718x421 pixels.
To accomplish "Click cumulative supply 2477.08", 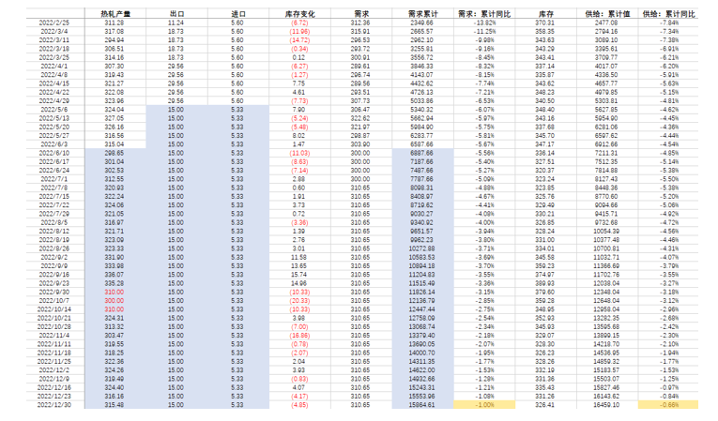I will point(605,23).
